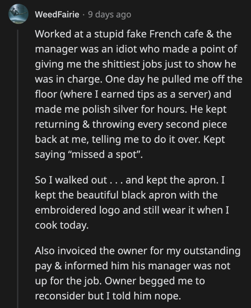Open the WeedFairie username profile link

coord(57,15)
